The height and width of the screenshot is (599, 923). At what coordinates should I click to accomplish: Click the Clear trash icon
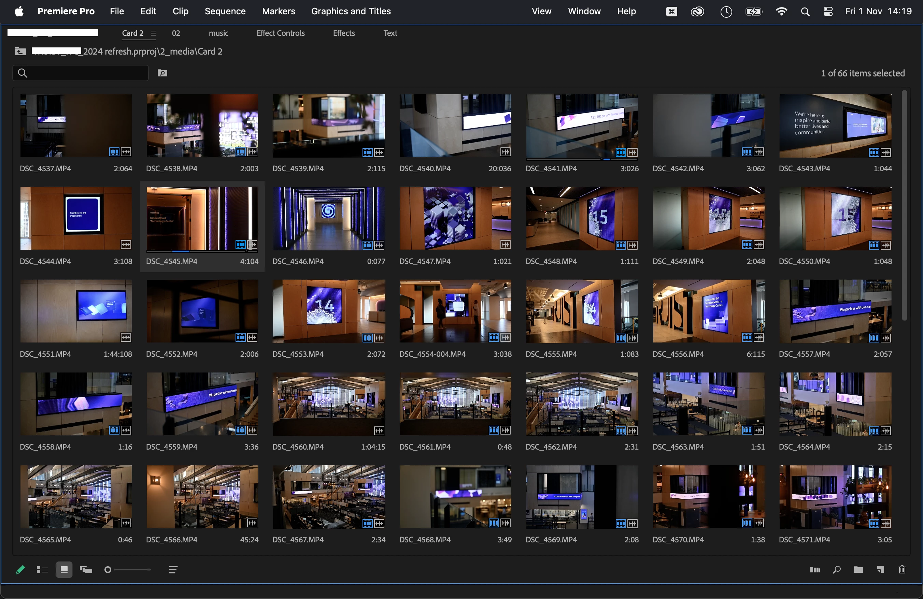tap(902, 570)
